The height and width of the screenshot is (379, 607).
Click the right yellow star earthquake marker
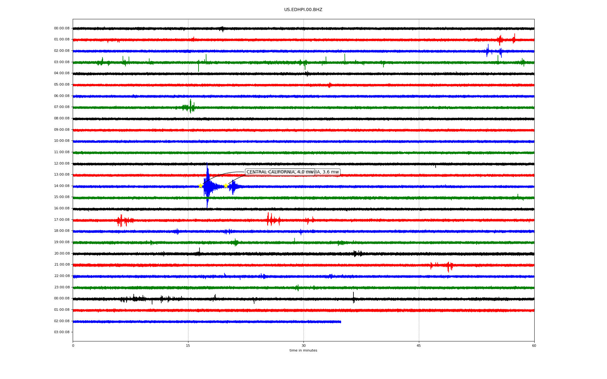coord(226,186)
